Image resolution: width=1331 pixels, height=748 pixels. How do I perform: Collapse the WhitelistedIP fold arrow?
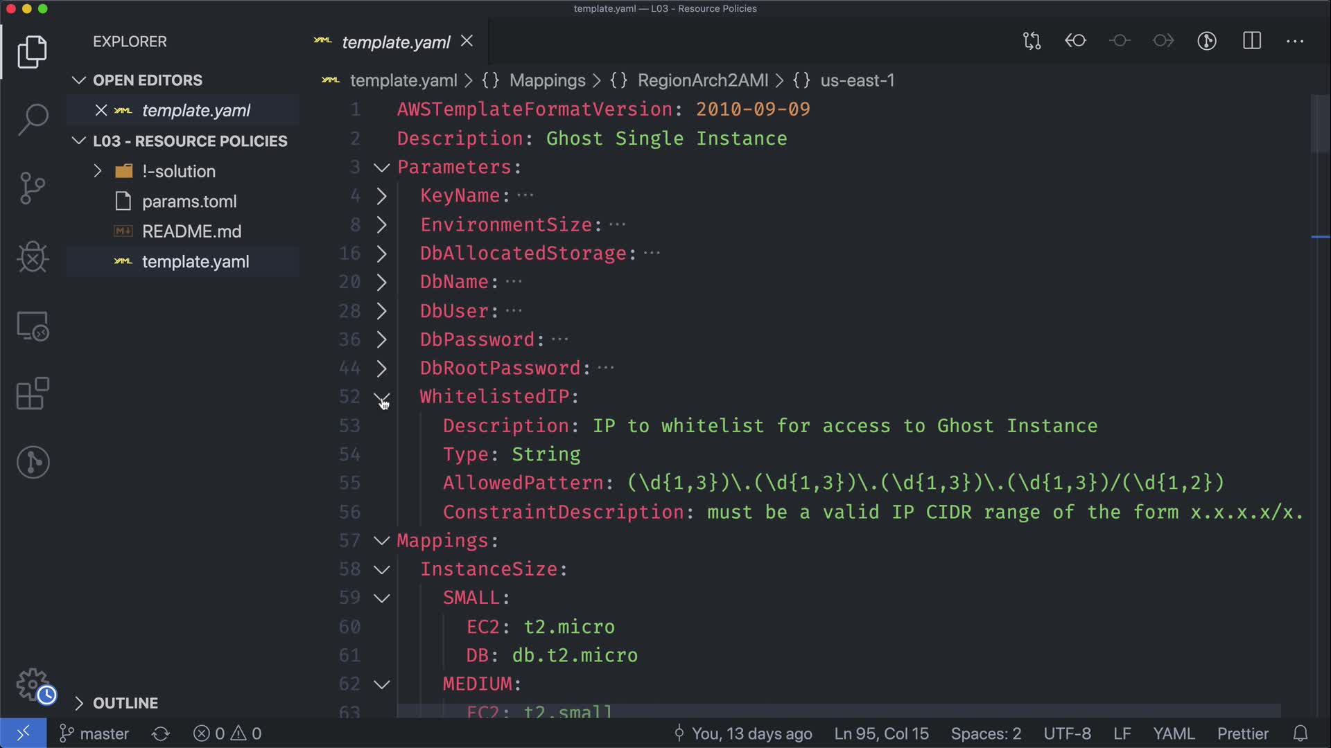click(382, 398)
